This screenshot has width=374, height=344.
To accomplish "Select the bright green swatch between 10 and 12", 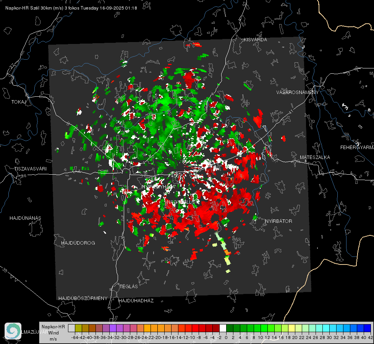I will click(x=264, y=328).
